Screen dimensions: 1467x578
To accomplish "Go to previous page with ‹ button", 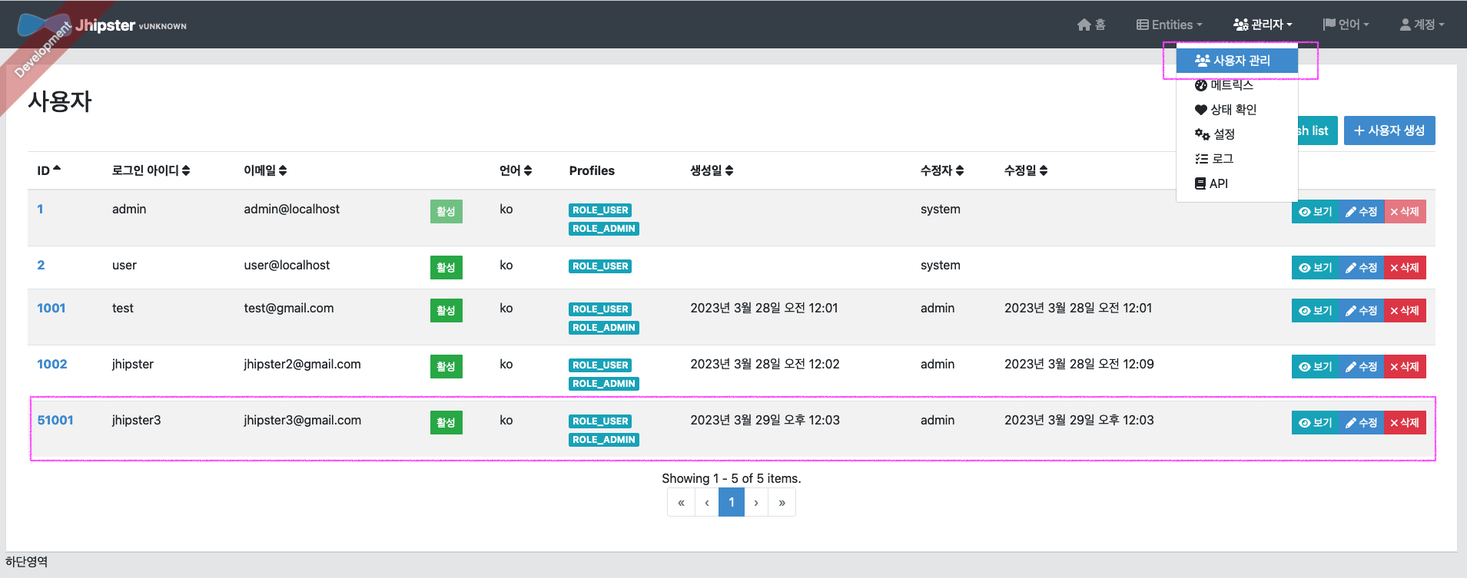I will (707, 502).
